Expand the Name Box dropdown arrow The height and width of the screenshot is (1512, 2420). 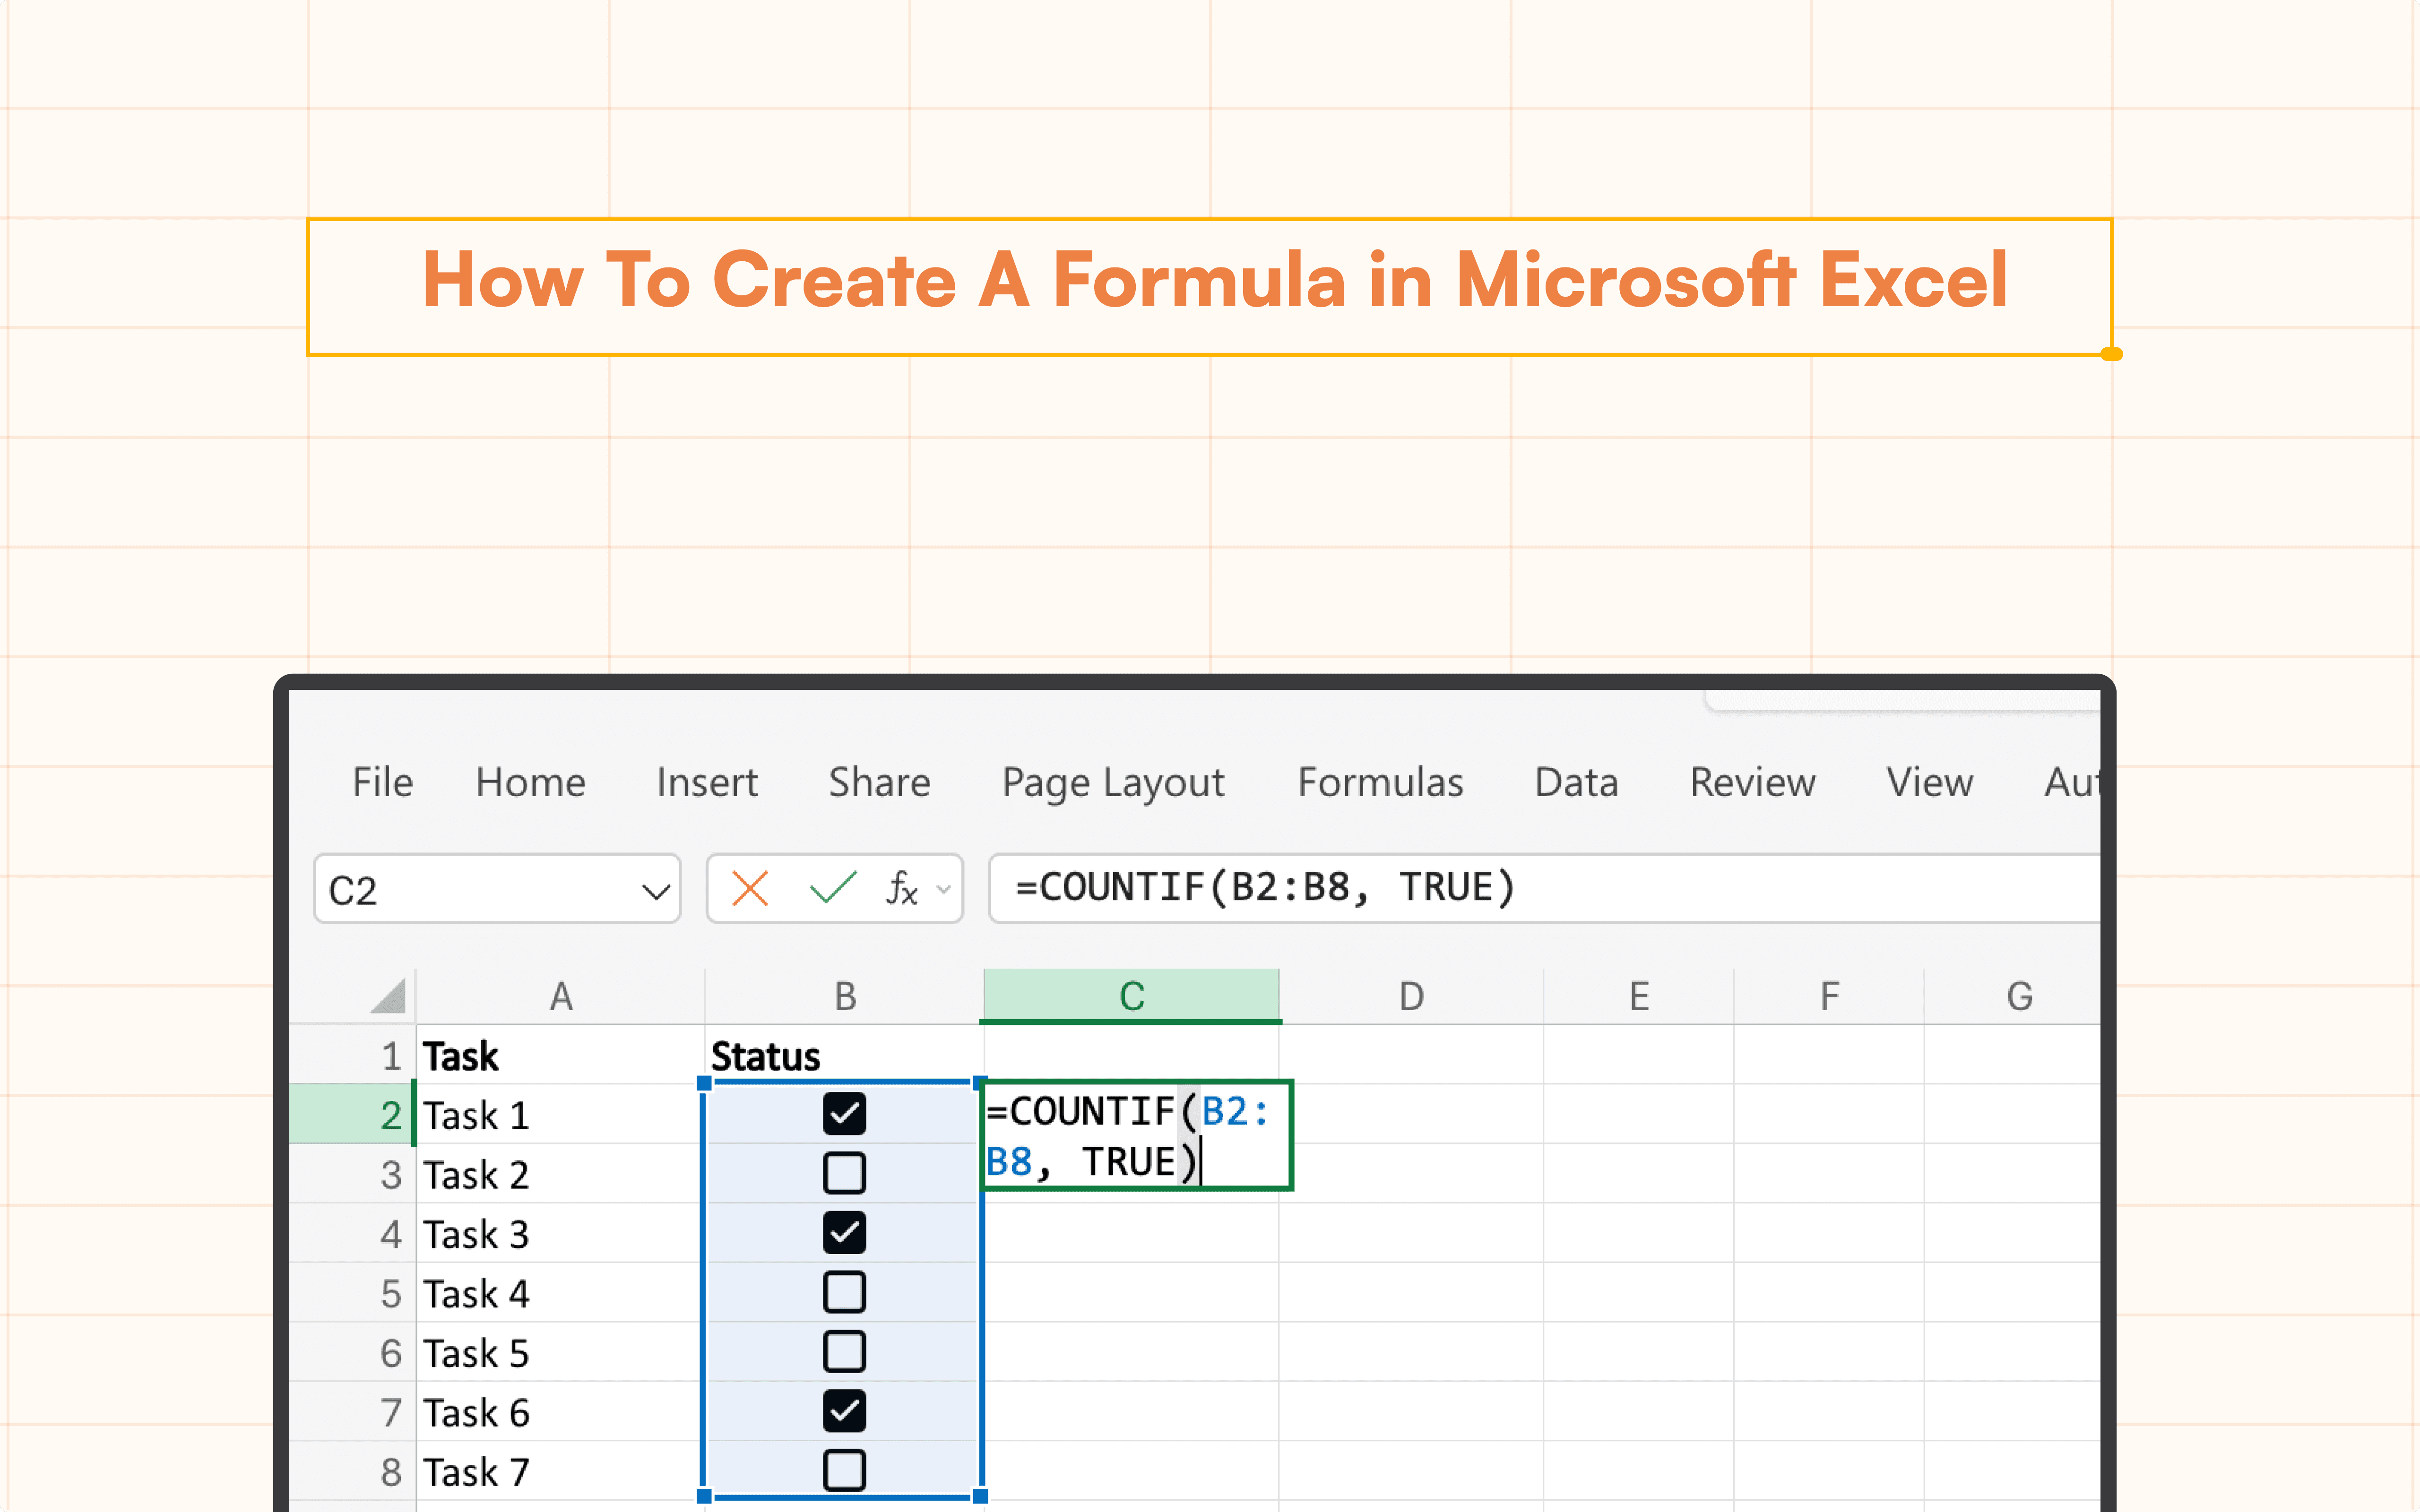click(656, 890)
